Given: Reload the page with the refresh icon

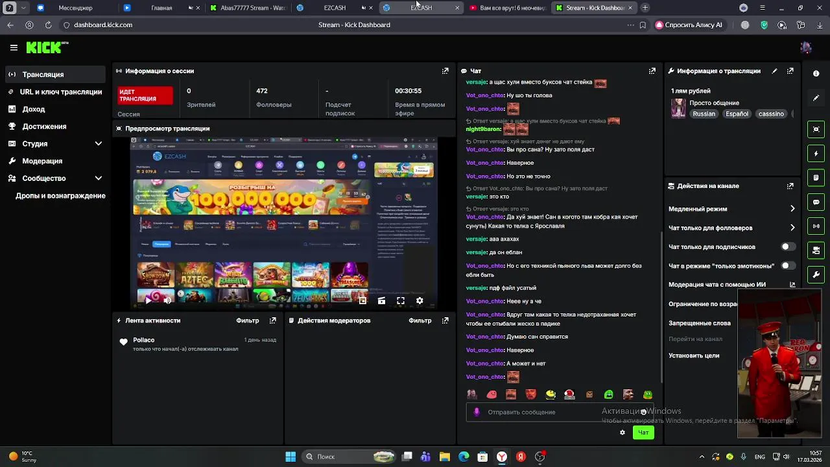Looking at the screenshot, I should 48,25.
